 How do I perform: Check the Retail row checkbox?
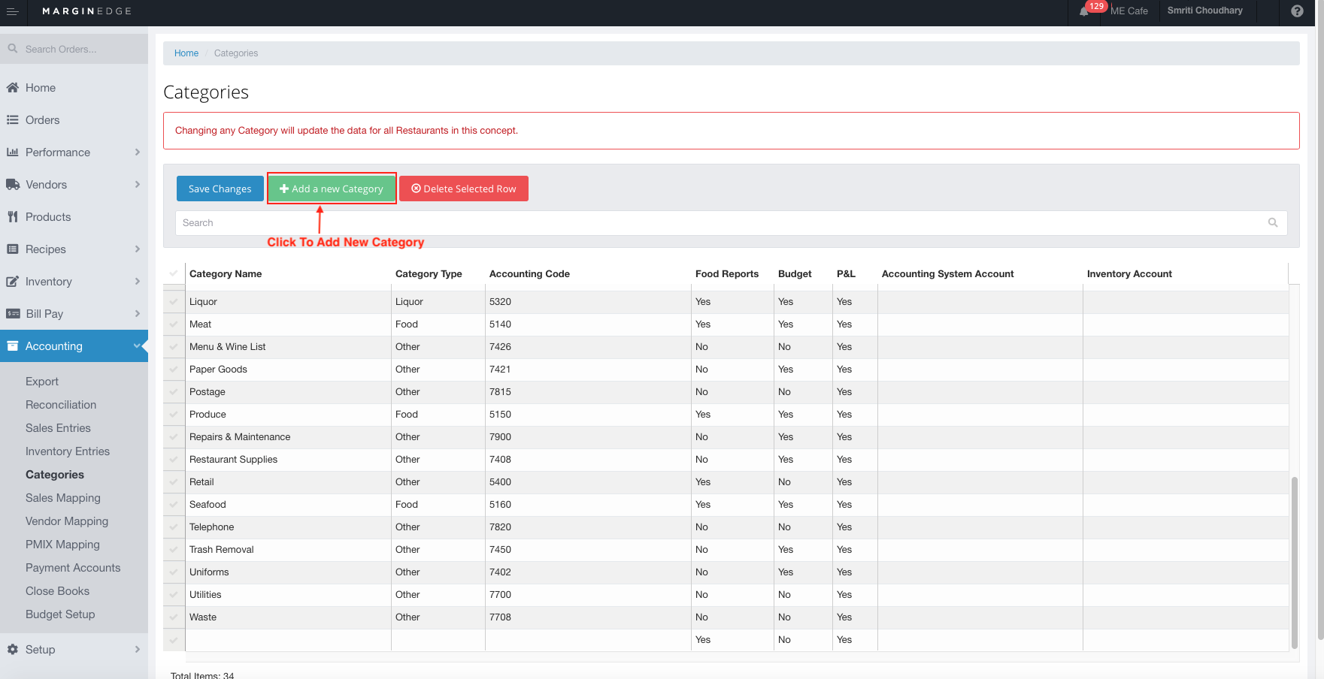click(x=174, y=482)
